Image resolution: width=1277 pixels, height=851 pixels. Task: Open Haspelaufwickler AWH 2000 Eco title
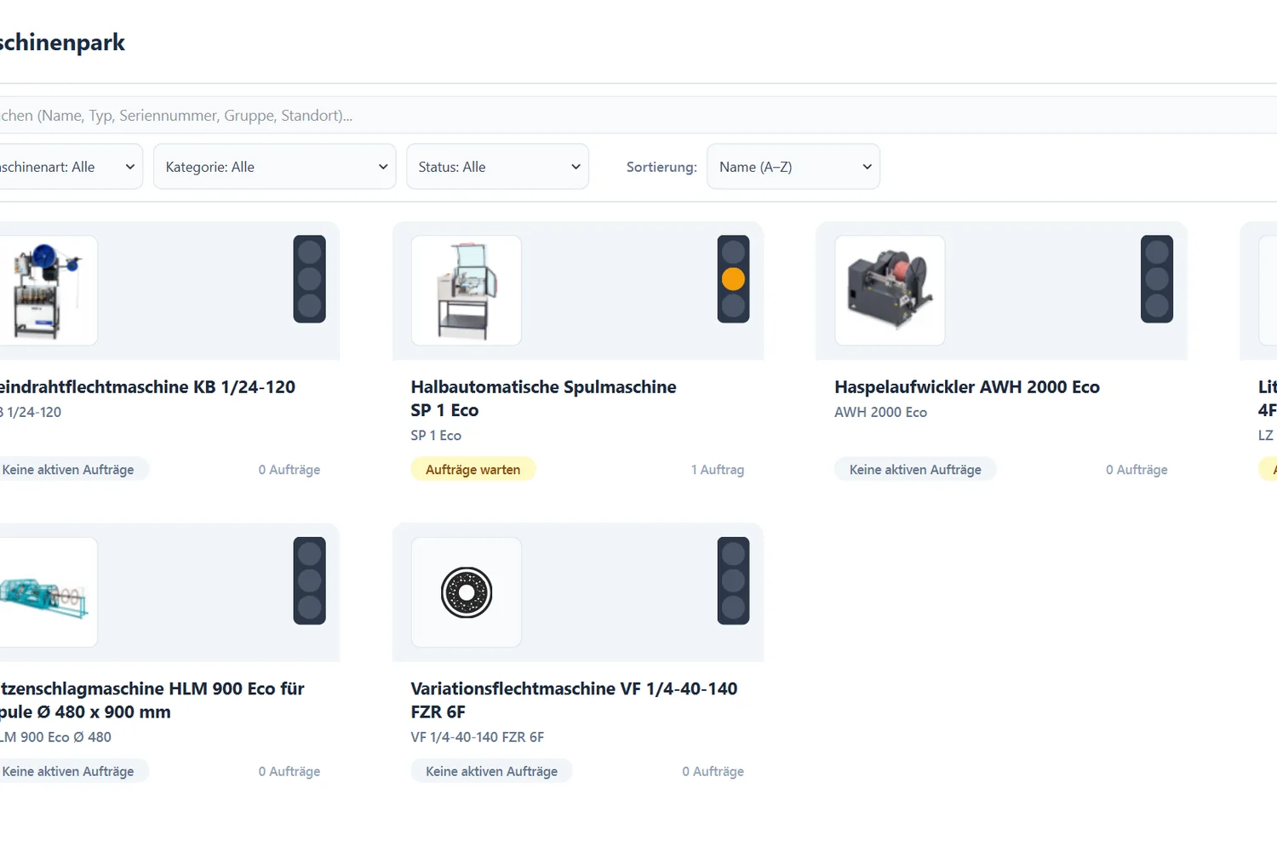click(967, 387)
